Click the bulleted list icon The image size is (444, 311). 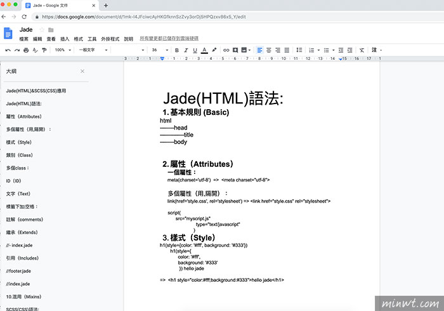(326, 50)
